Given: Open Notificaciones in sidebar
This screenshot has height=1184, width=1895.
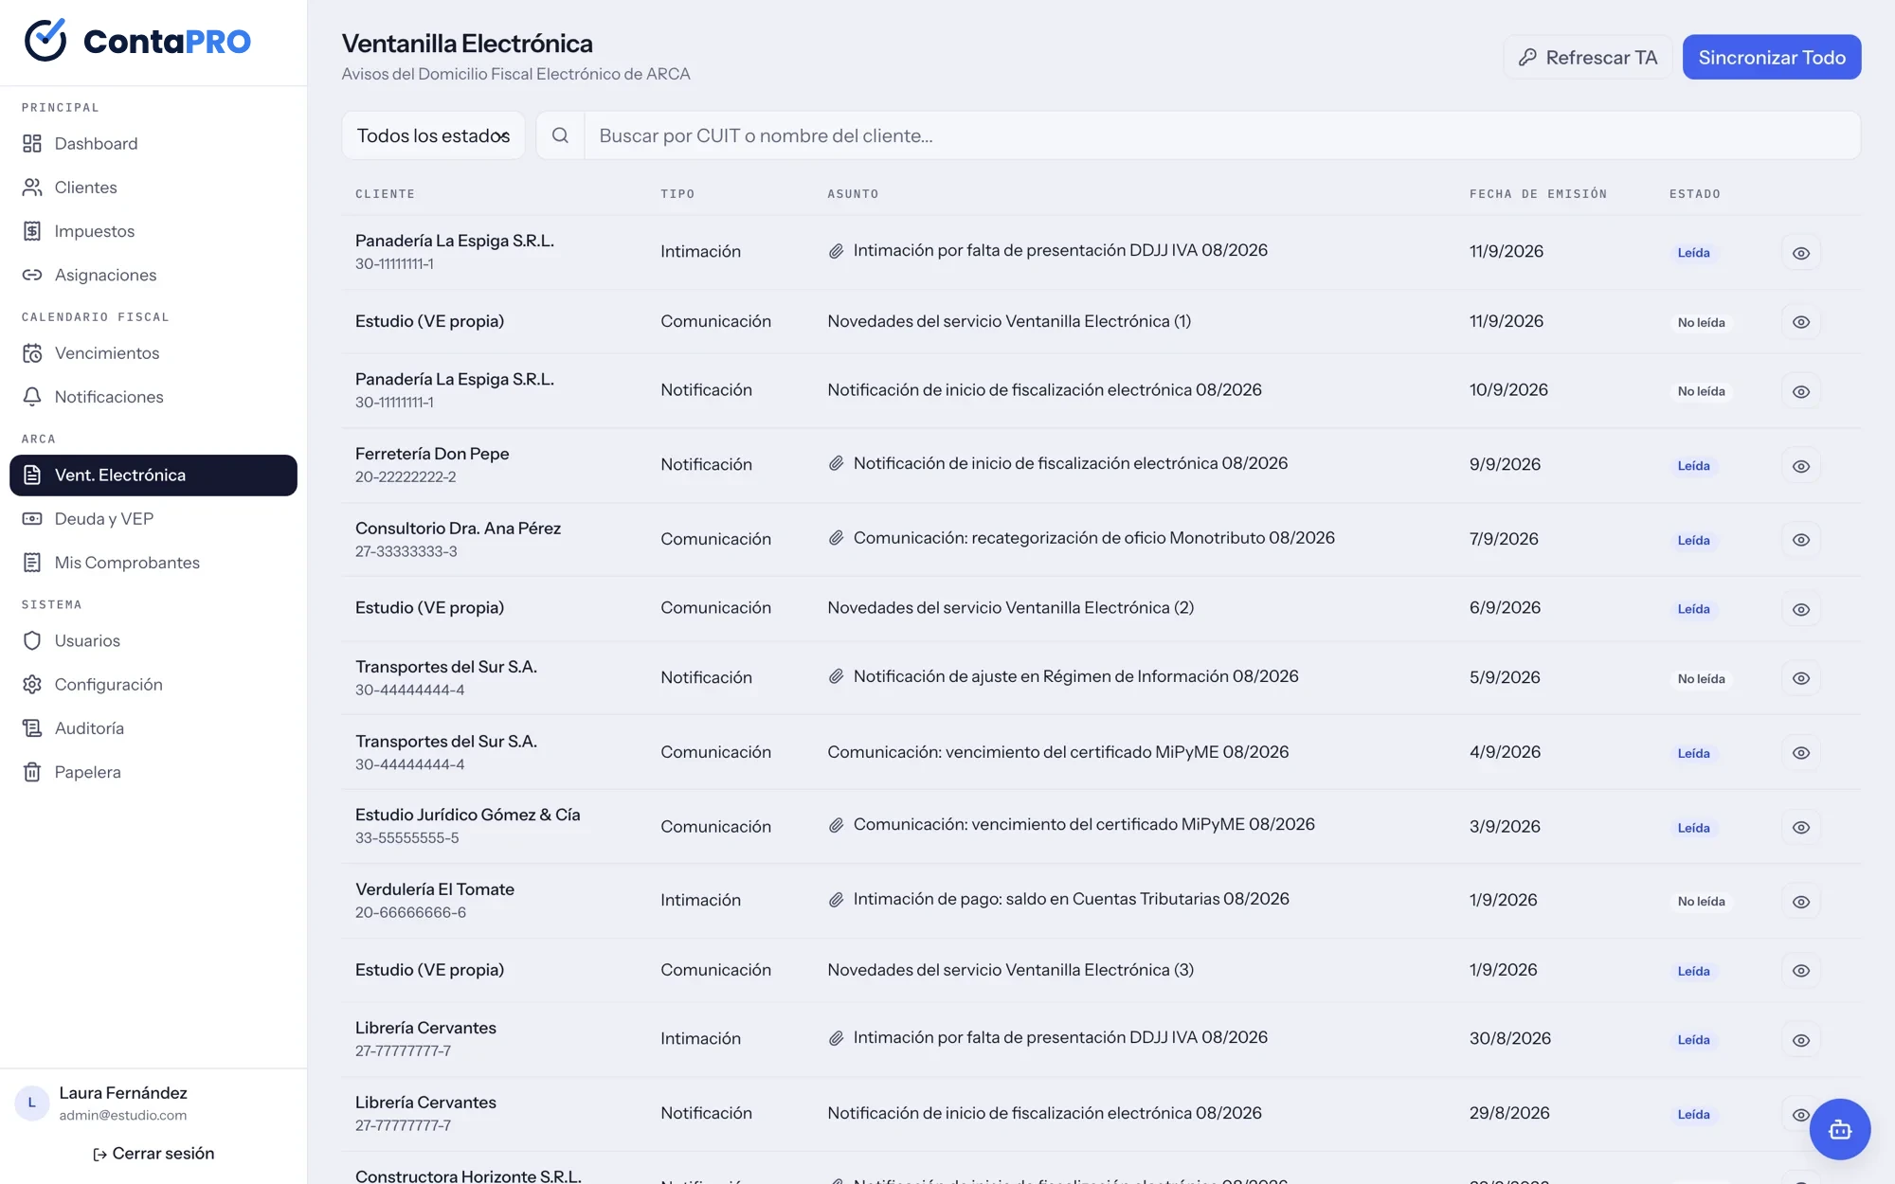Looking at the screenshot, I should [x=153, y=397].
